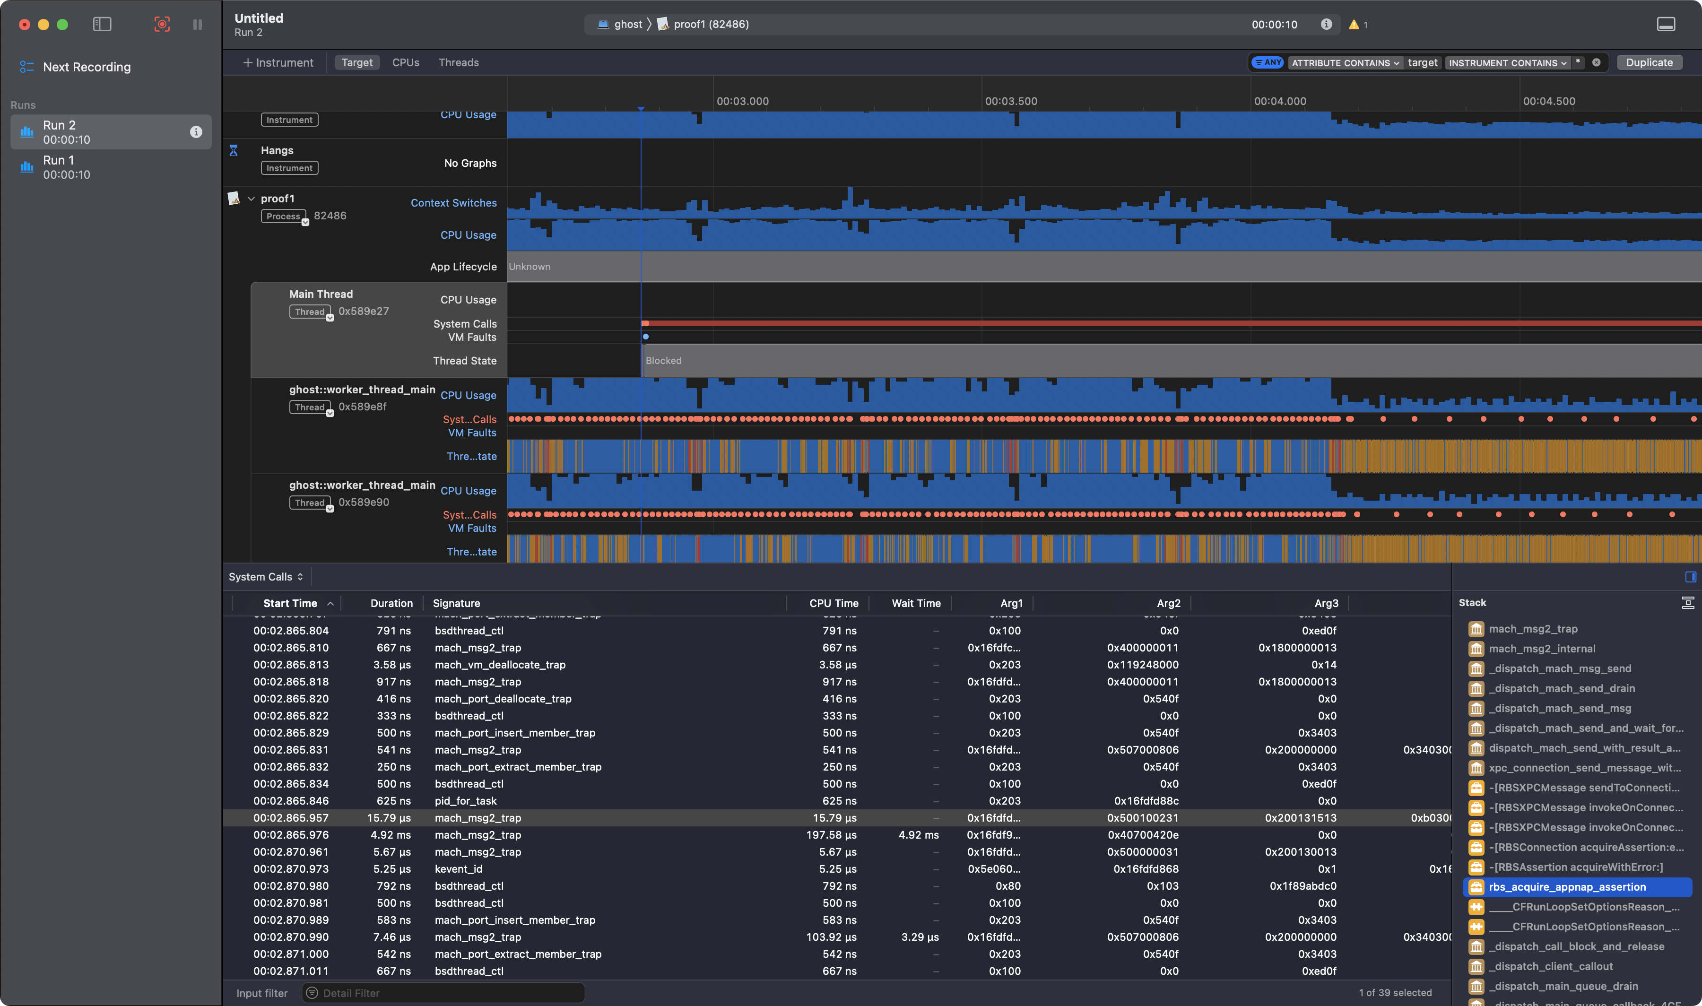Sort by Signature column header
This screenshot has width=1702, height=1006.
(456, 603)
